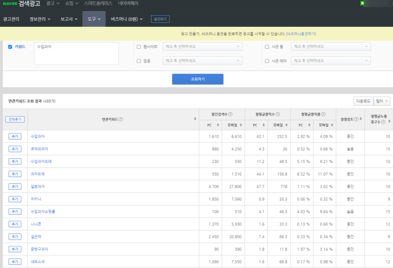Sort 월평균클릭수 PC column
Viewport: 393px width, 268px height.
point(263,125)
